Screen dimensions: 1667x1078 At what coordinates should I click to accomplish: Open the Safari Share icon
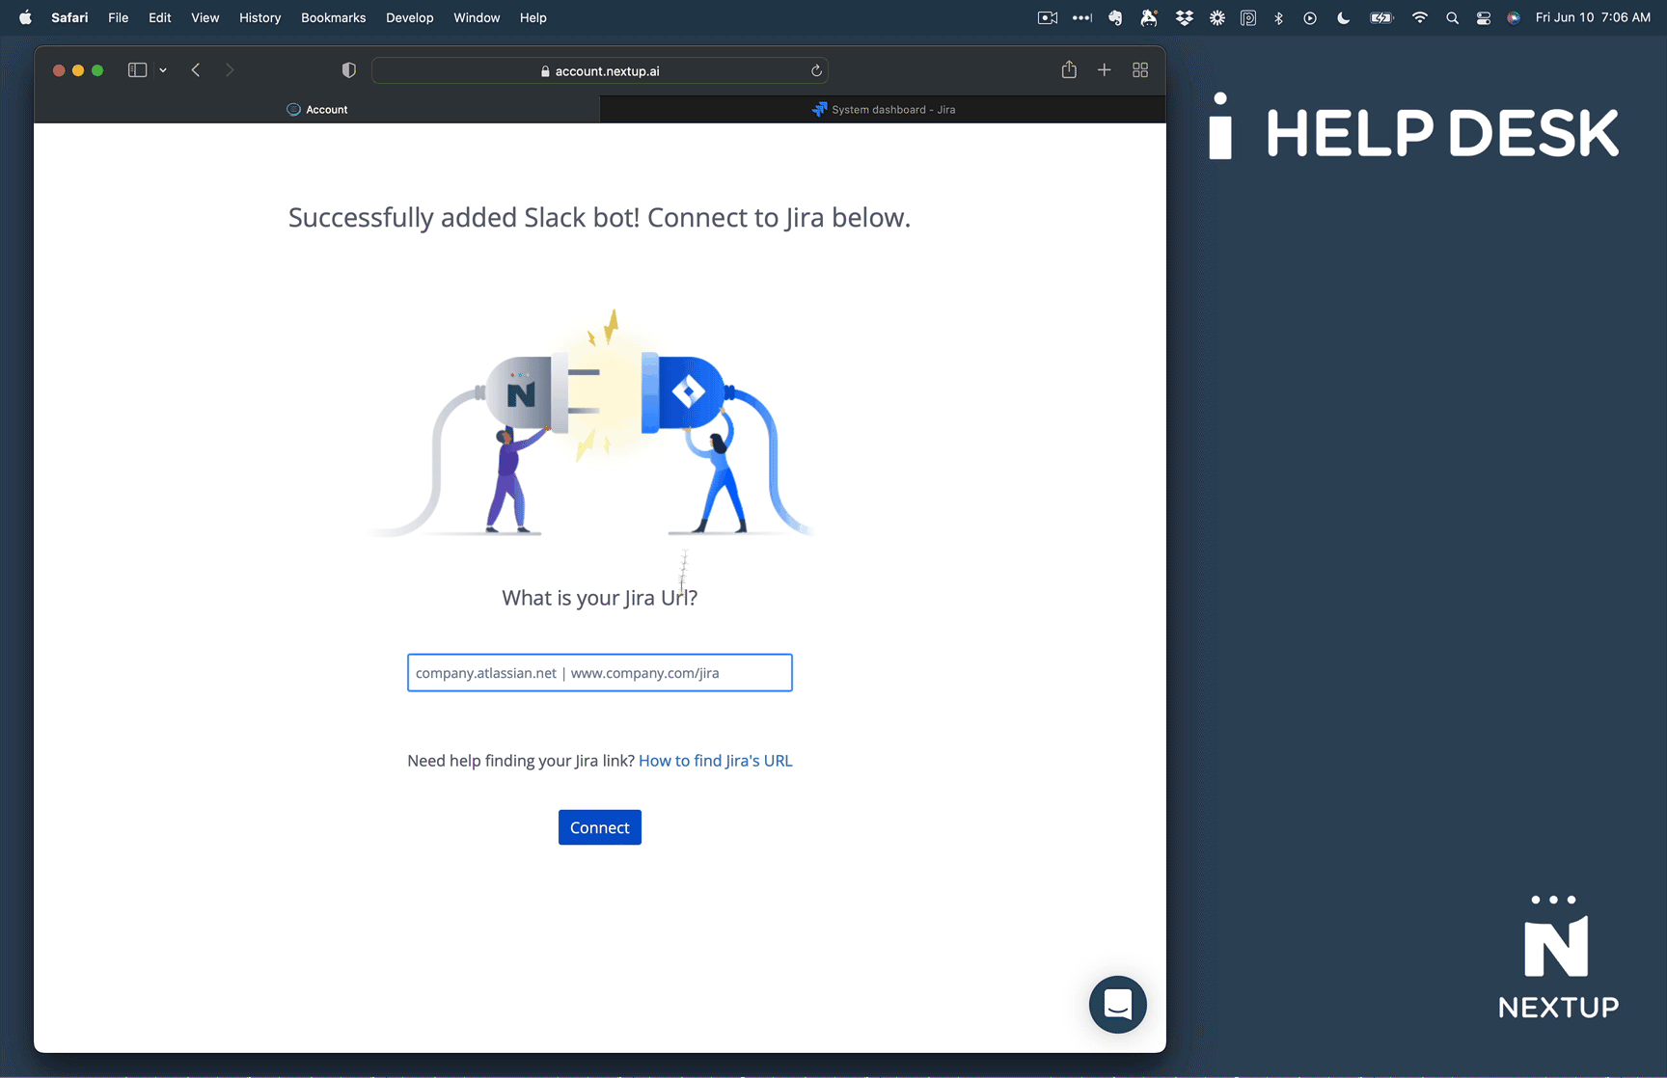1069,69
